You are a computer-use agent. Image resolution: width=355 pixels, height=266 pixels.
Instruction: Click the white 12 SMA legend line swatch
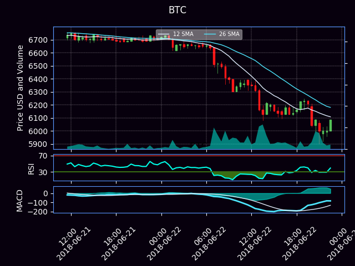164,34
